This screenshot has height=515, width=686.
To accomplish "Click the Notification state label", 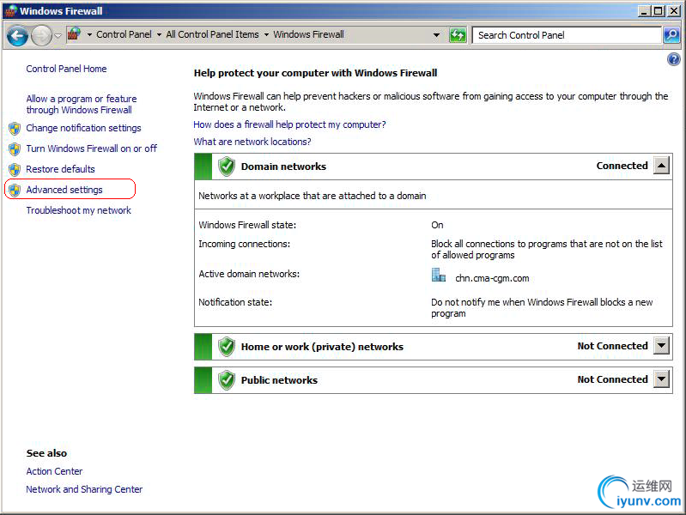I will coord(235,302).
